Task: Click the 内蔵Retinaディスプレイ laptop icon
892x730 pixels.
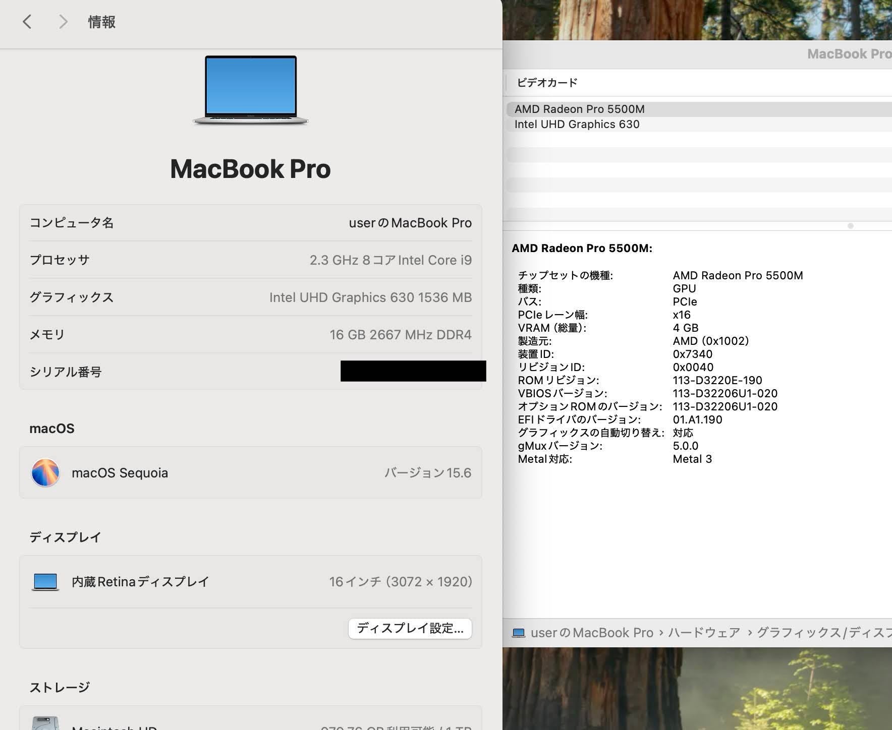Action: pos(45,582)
